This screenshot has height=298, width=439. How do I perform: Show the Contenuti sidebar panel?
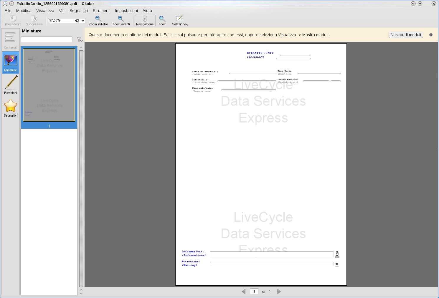pyautogui.click(x=11, y=40)
